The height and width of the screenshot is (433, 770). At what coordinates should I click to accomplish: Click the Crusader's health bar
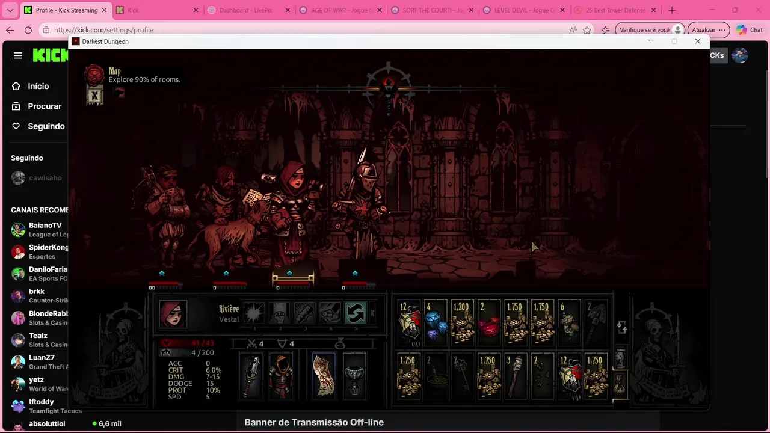(359, 283)
